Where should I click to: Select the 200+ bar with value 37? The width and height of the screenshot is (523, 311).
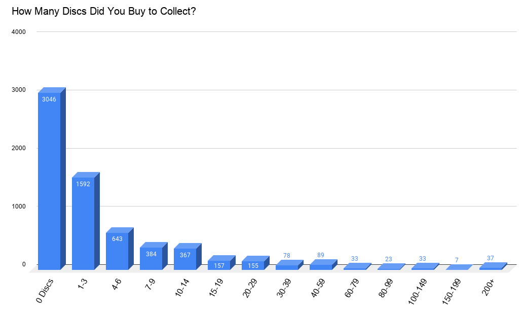[x=493, y=266]
